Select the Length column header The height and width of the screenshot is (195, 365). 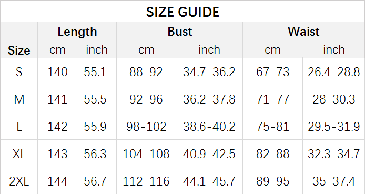click(x=77, y=32)
